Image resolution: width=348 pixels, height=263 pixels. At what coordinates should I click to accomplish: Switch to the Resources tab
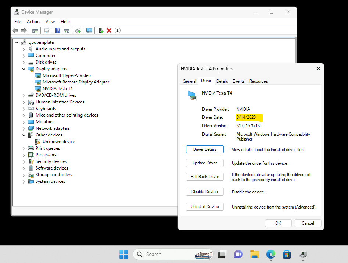[258, 81]
